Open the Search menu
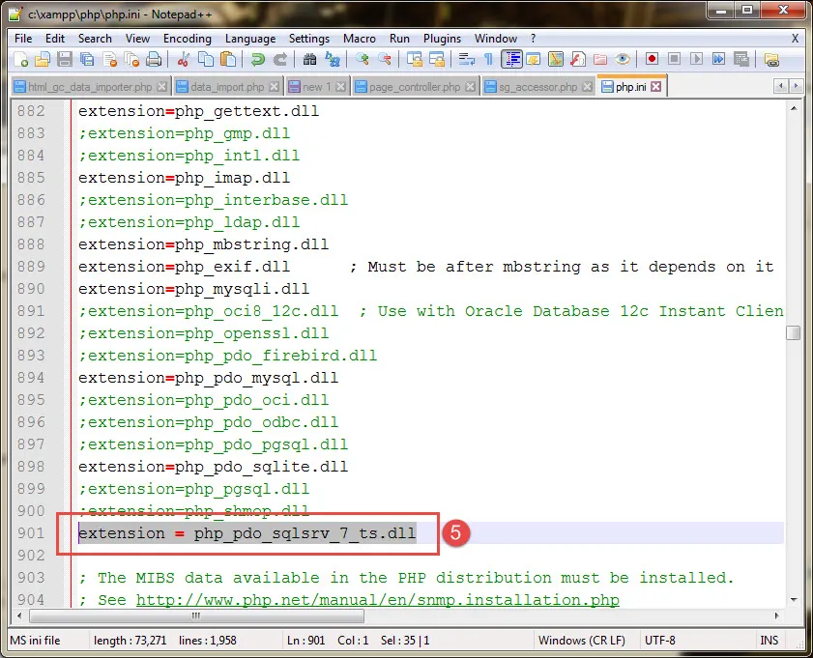Screen dimensions: 813x658 (x=95, y=39)
